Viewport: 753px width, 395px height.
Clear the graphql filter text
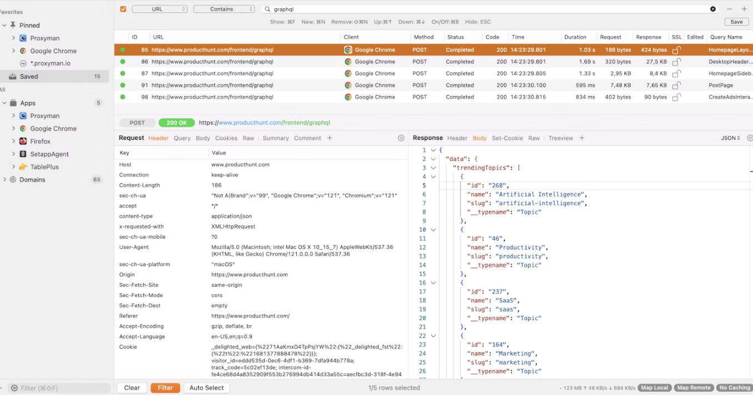coord(713,9)
